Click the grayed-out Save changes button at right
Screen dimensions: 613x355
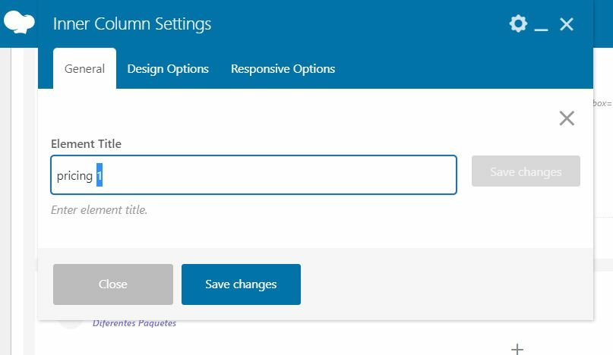(526, 171)
